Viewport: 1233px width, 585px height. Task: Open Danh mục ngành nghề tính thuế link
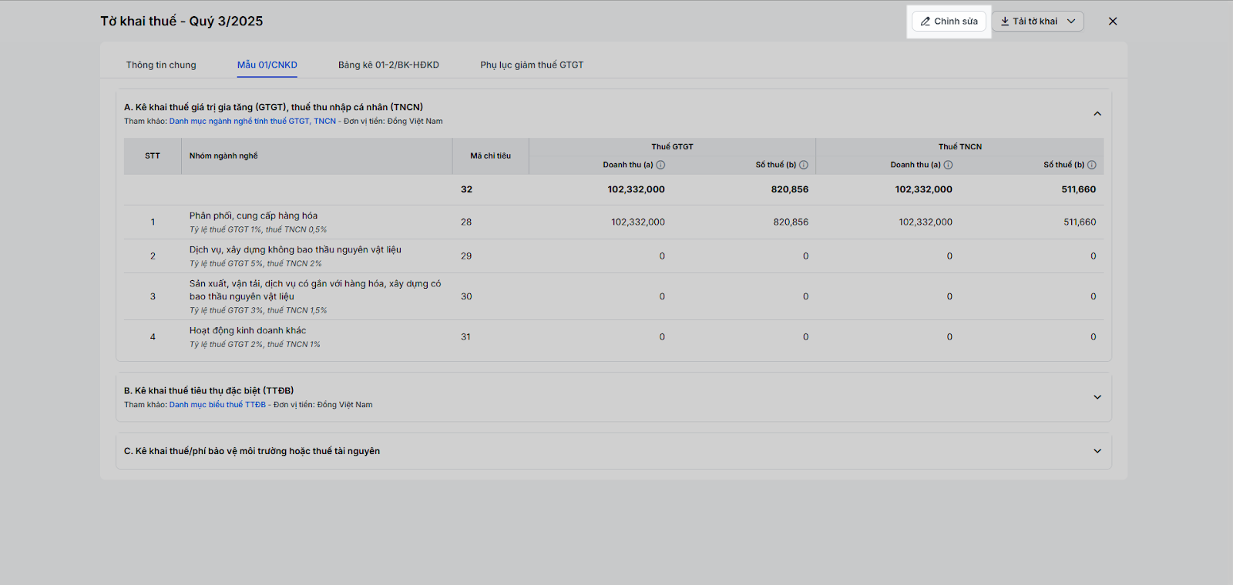tap(253, 122)
